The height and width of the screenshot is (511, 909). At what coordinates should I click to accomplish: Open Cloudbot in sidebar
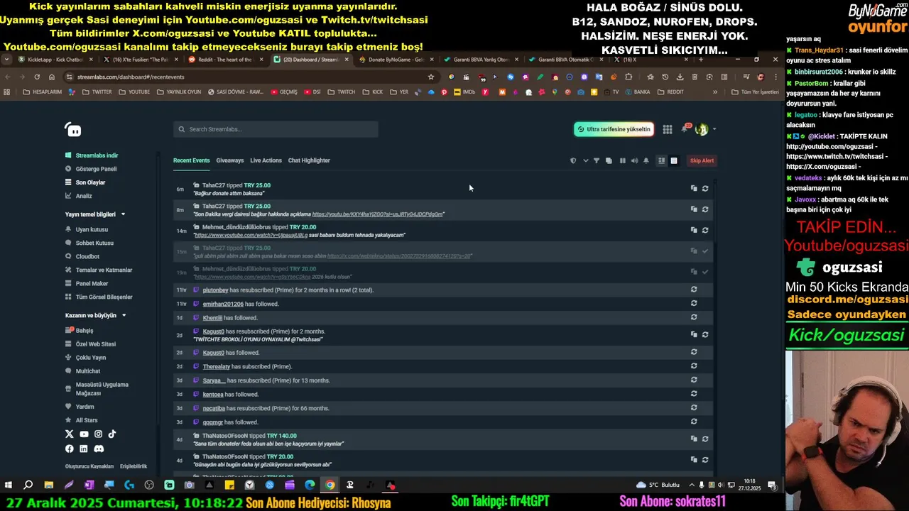[x=82, y=256]
